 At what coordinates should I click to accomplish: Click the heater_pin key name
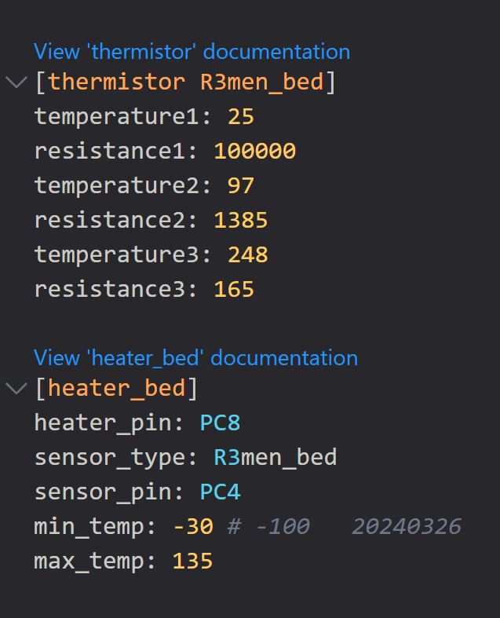[x=103, y=423]
